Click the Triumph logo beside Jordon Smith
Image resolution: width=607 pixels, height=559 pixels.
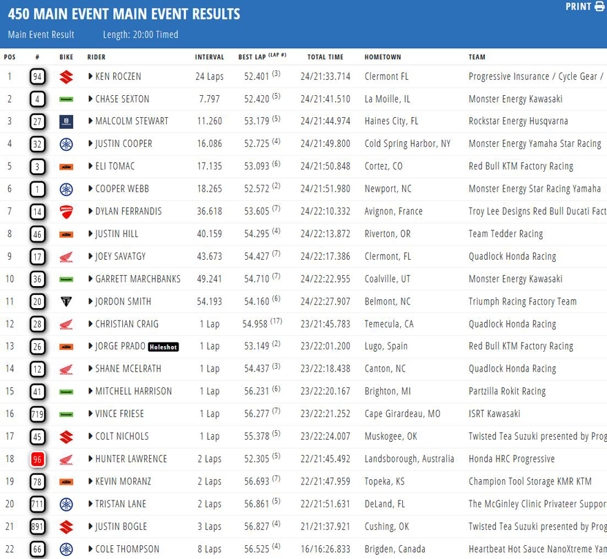pos(66,301)
